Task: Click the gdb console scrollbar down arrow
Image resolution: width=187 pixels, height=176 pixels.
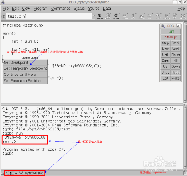Action: (185, 168)
